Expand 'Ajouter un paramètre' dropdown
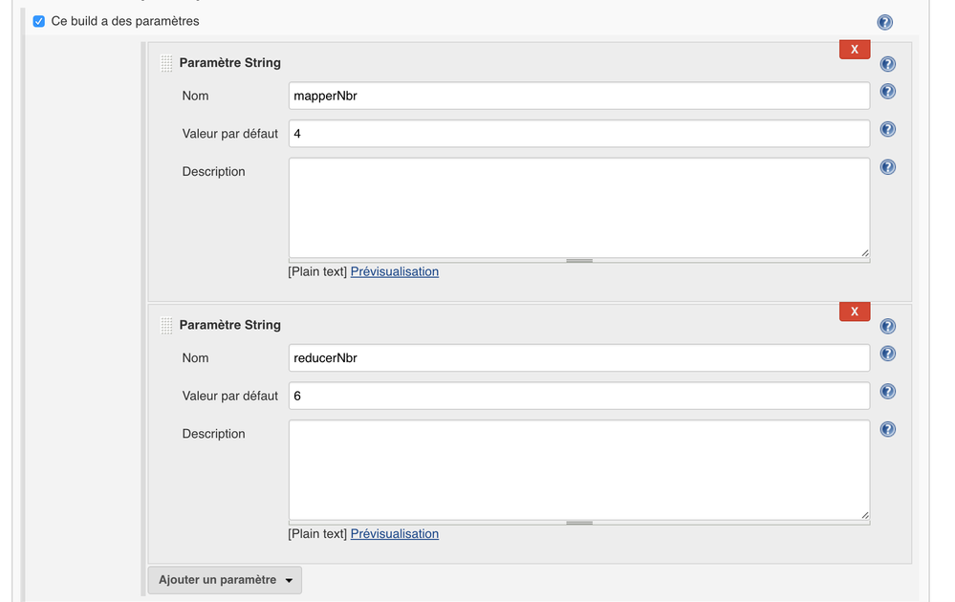 coord(225,580)
